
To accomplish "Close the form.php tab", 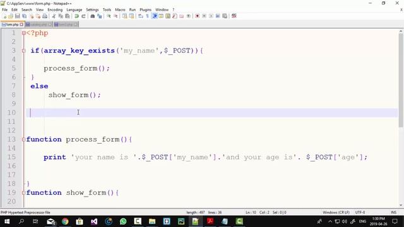I will 21,25.
